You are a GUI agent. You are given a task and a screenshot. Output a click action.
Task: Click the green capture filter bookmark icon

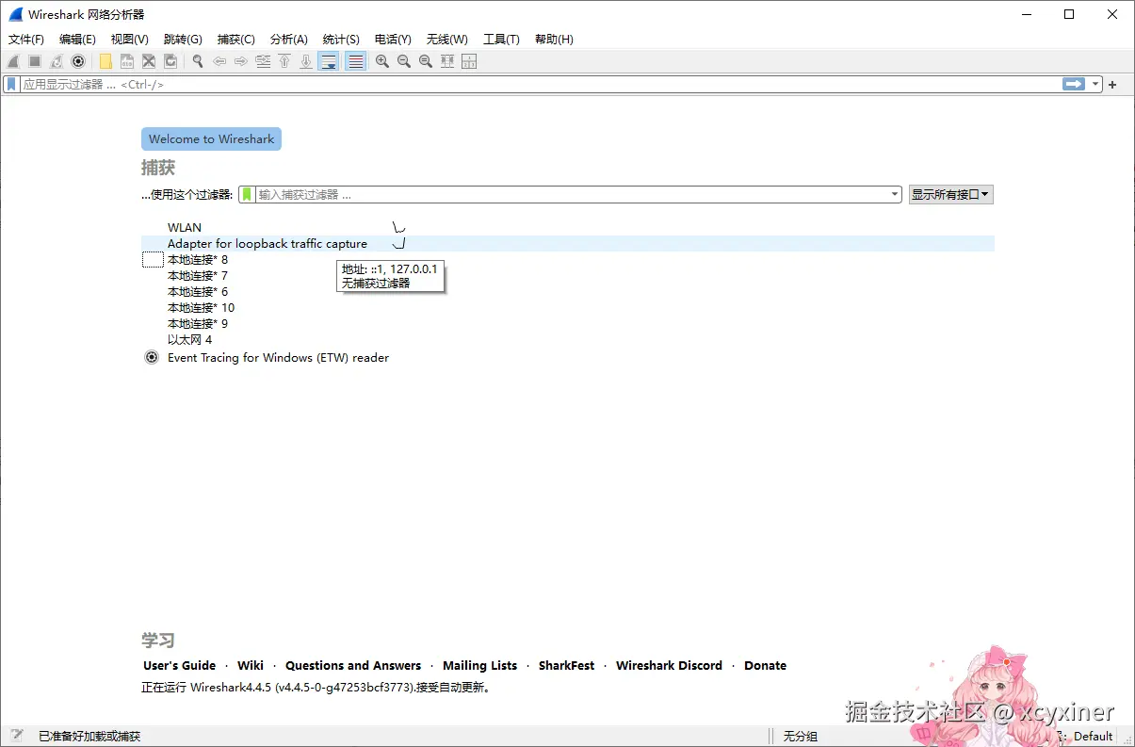(247, 194)
